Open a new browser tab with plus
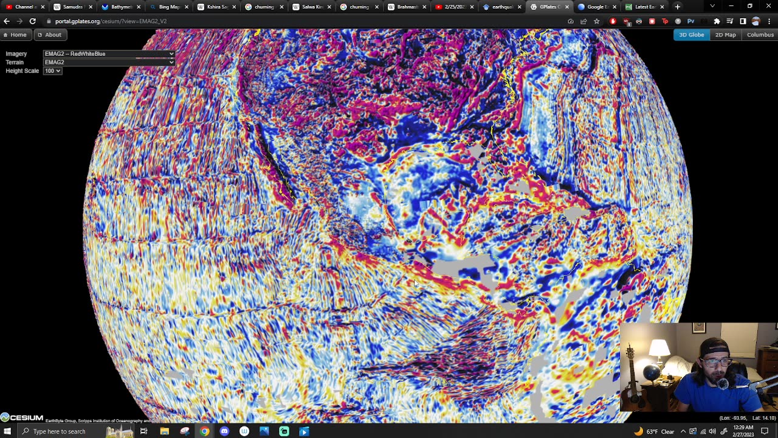Screen dimensions: 778x438 [x=678, y=7]
